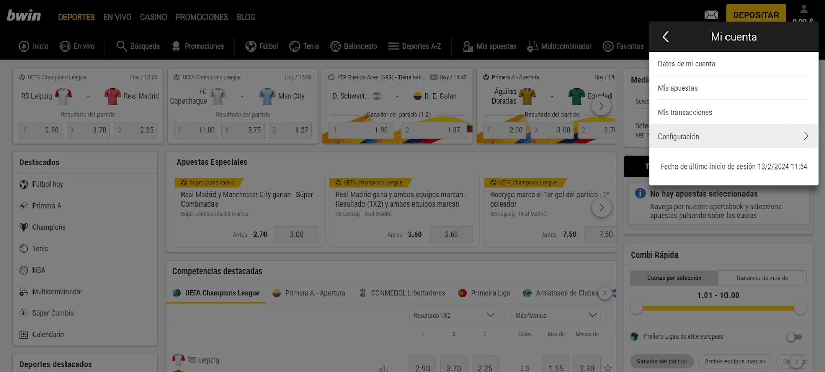This screenshot has height=372, width=825.
Task: Select Fútbol in the sports navigation
Action: click(262, 46)
